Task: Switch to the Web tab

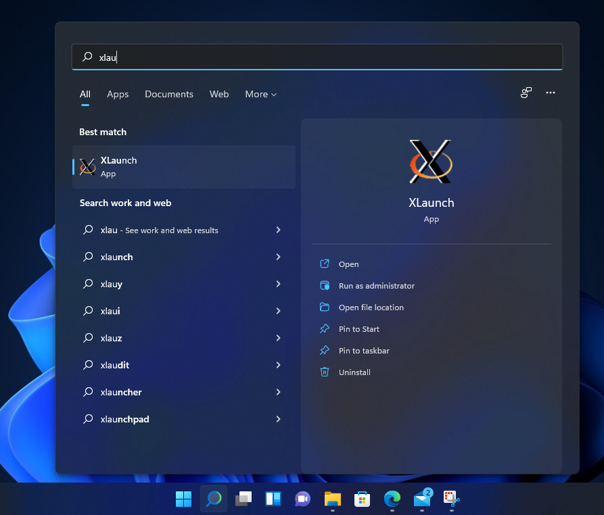Action: [219, 95]
